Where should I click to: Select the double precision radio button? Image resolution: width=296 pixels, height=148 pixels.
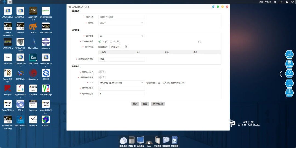click(x=111, y=41)
